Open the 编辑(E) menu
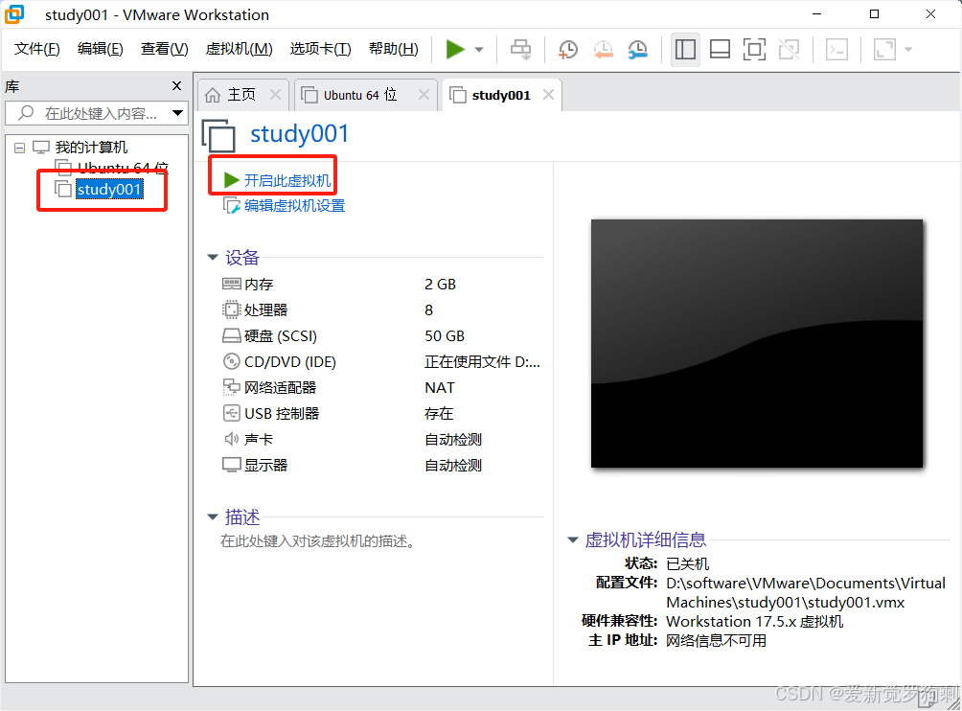The width and height of the screenshot is (962, 711). (100, 49)
